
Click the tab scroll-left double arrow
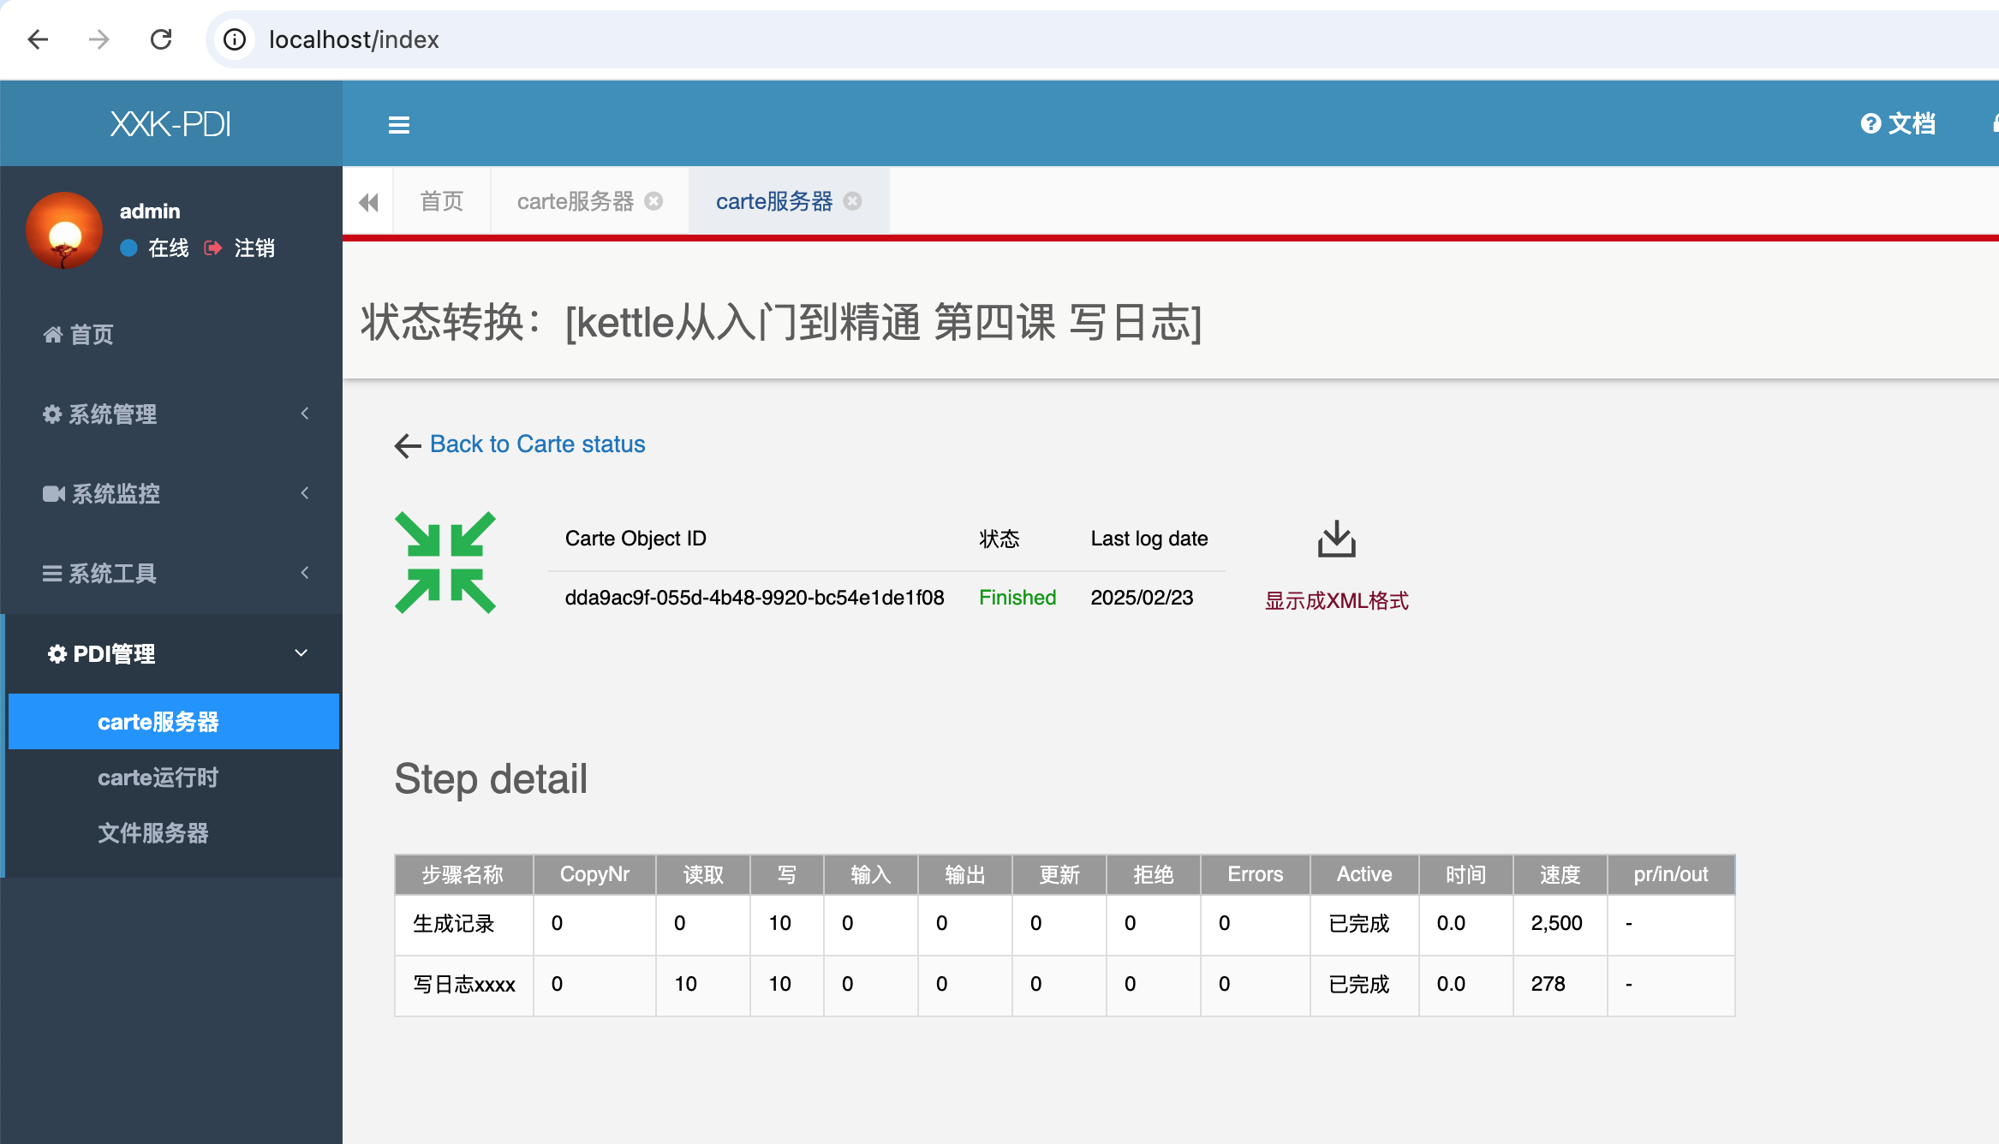(x=368, y=202)
